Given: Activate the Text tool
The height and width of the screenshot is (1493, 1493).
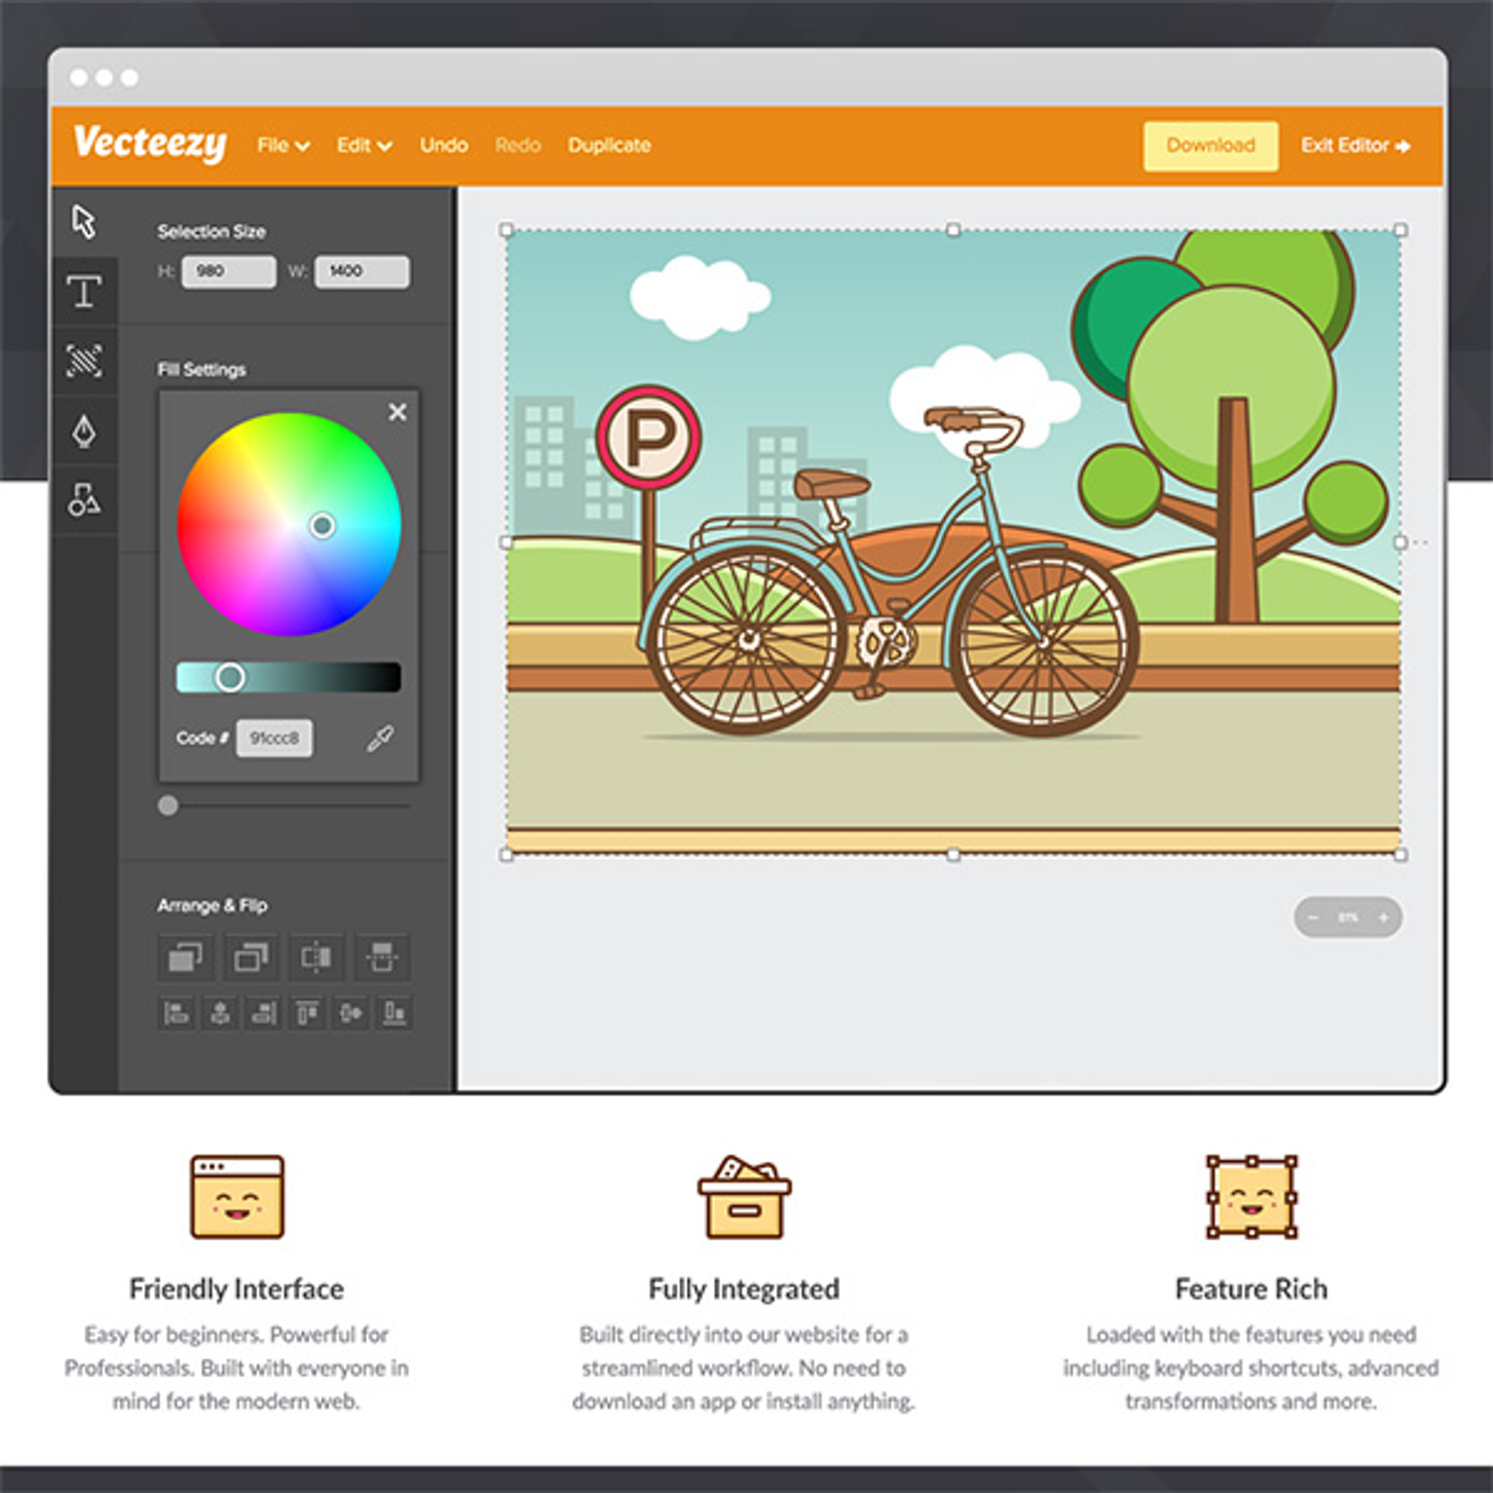Looking at the screenshot, I should point(84,292).
